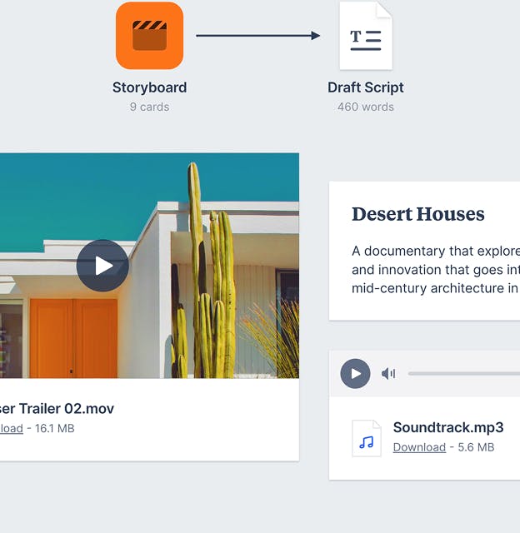Open the orange Storyboard clapperboard icon
This screenshot has height=533, width=520.
pyautogui.click(x=150, y=36)
